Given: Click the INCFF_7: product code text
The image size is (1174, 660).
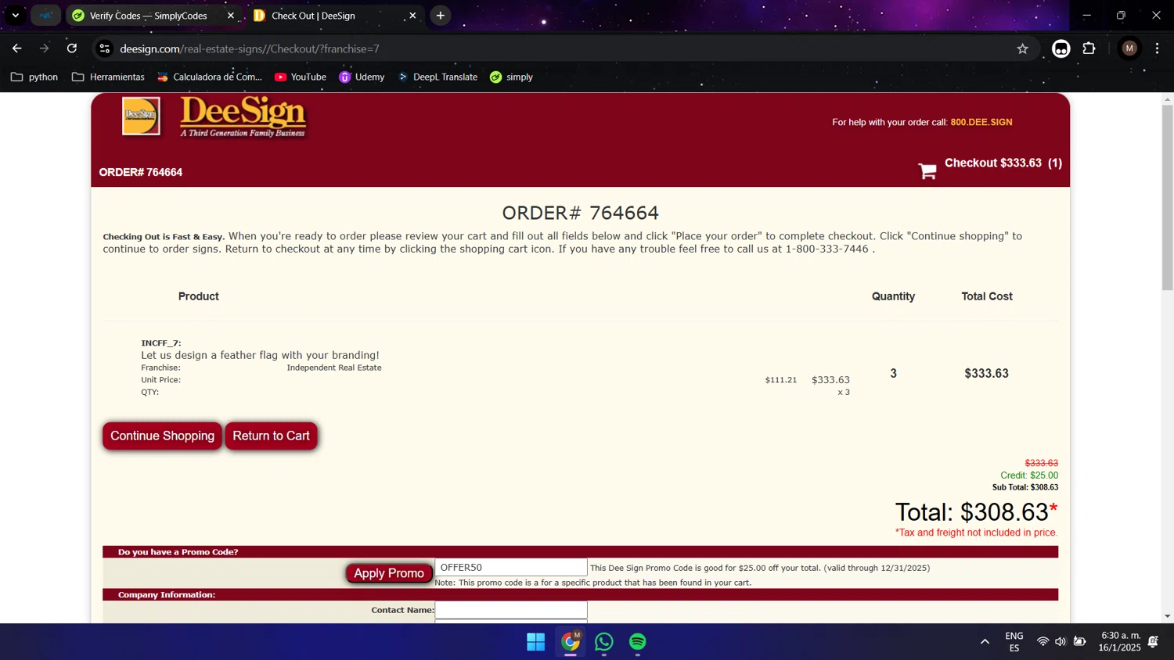Looking at the screenshot, I should point(161,343).
